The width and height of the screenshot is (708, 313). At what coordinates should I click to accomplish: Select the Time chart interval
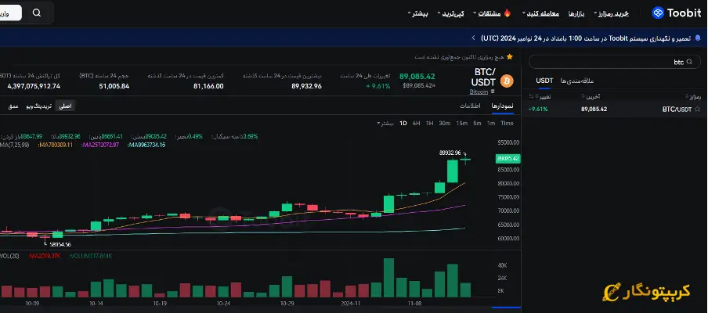(507, 123)
